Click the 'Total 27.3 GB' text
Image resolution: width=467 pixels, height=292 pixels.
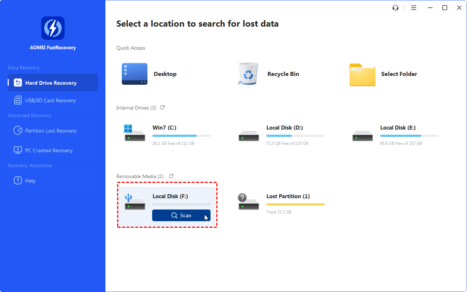(x=279, y=212)
